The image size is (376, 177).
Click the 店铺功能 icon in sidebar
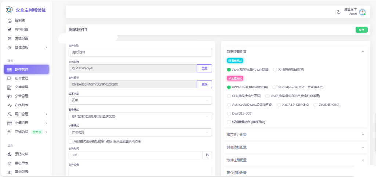point(10,132)
